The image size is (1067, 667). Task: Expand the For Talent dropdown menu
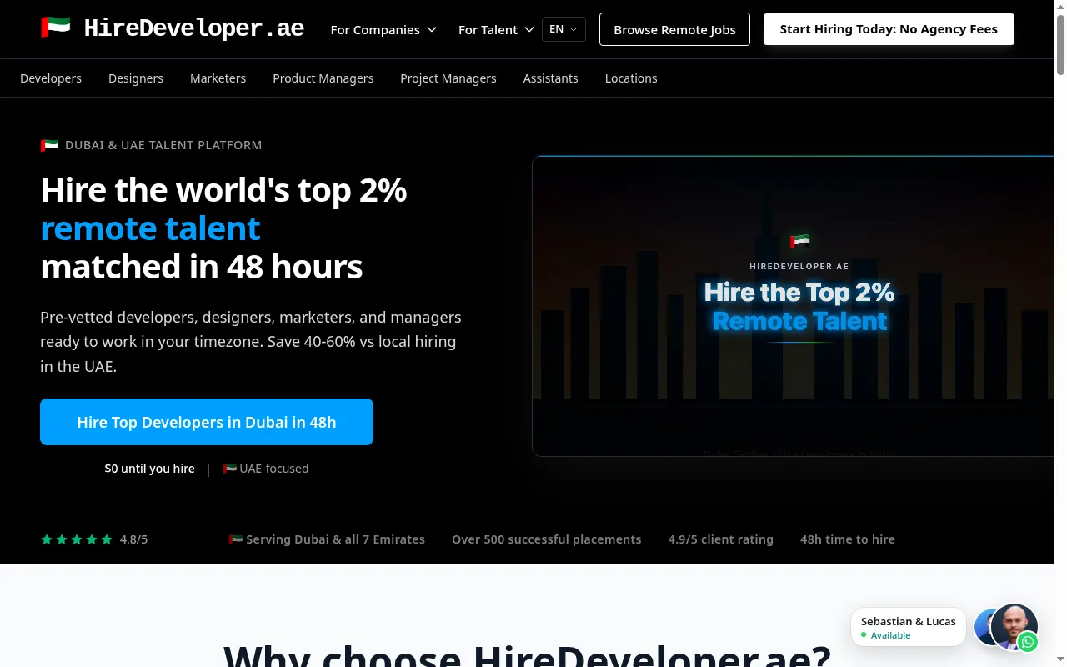pos(496,29)
